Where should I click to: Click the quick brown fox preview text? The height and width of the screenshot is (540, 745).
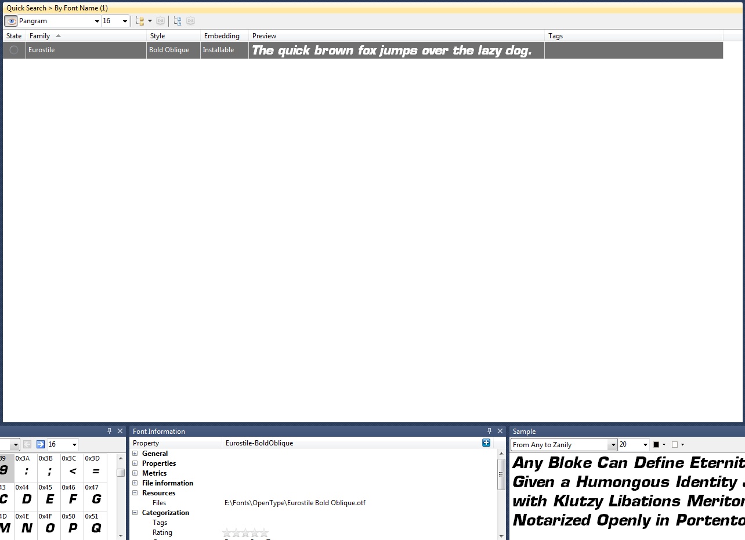[x=392, y=50]
